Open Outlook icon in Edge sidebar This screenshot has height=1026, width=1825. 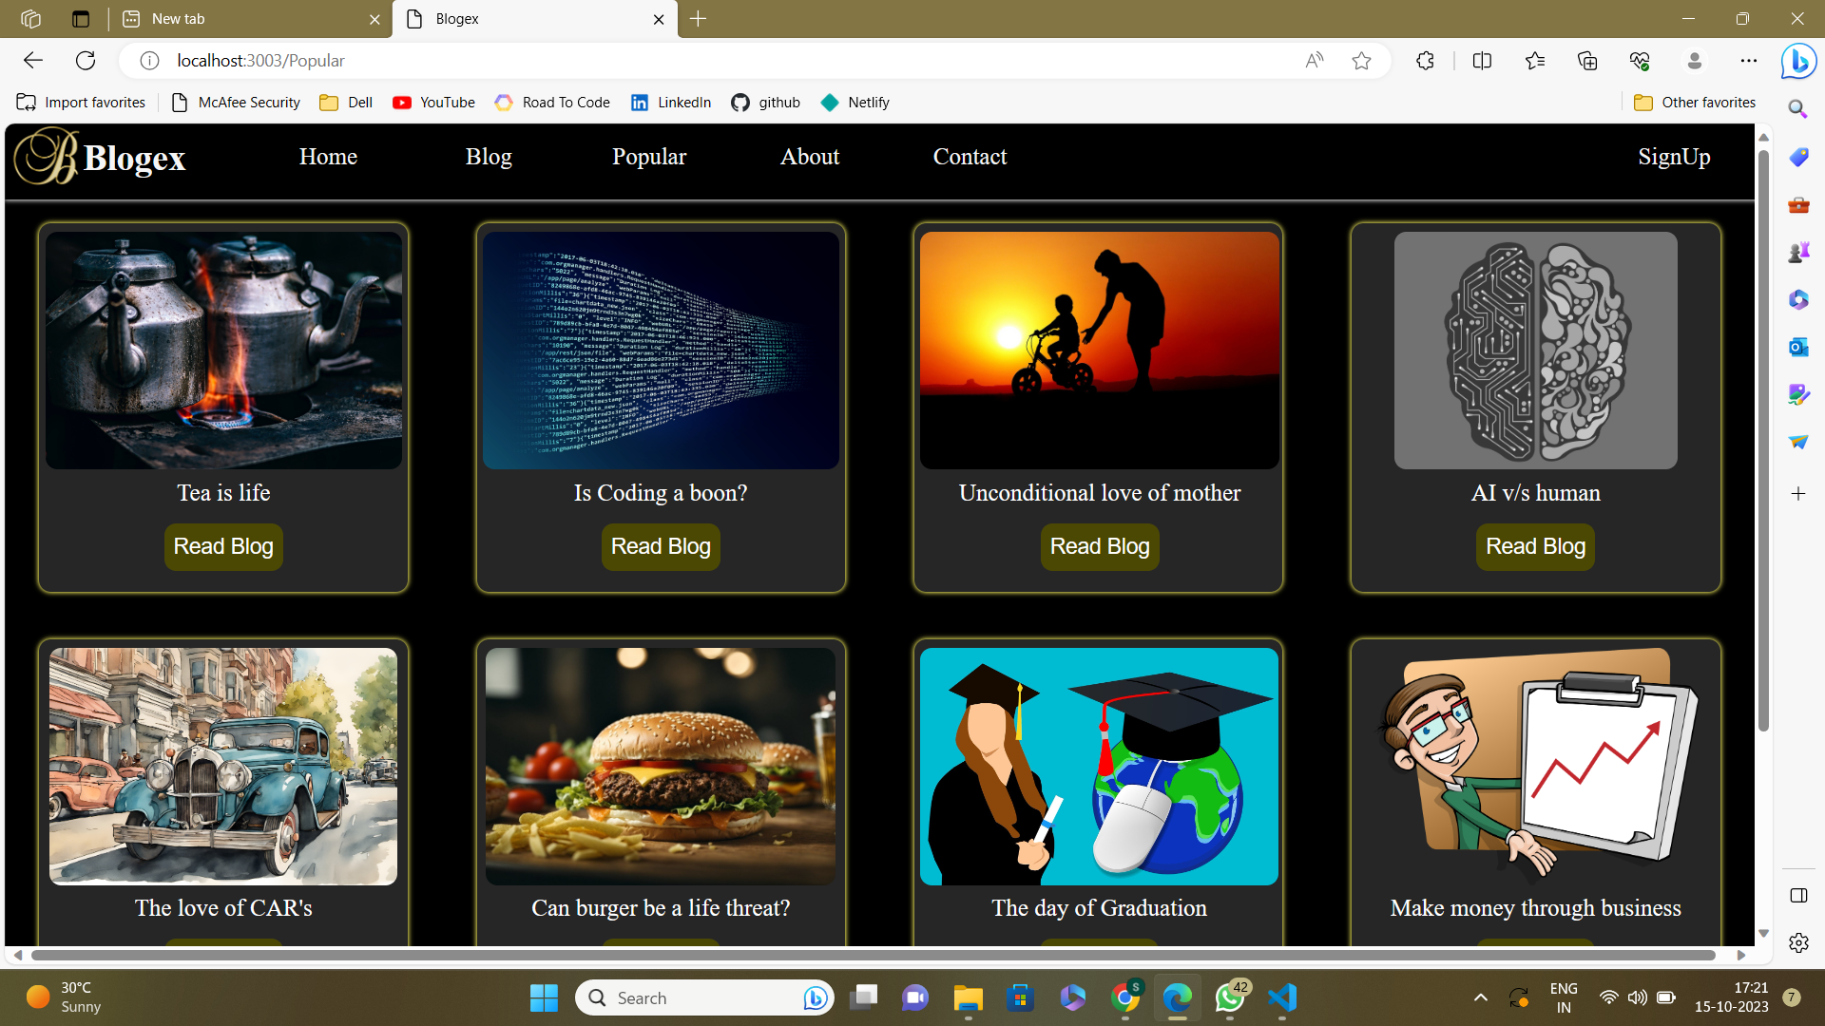(x=1798, y=347)
